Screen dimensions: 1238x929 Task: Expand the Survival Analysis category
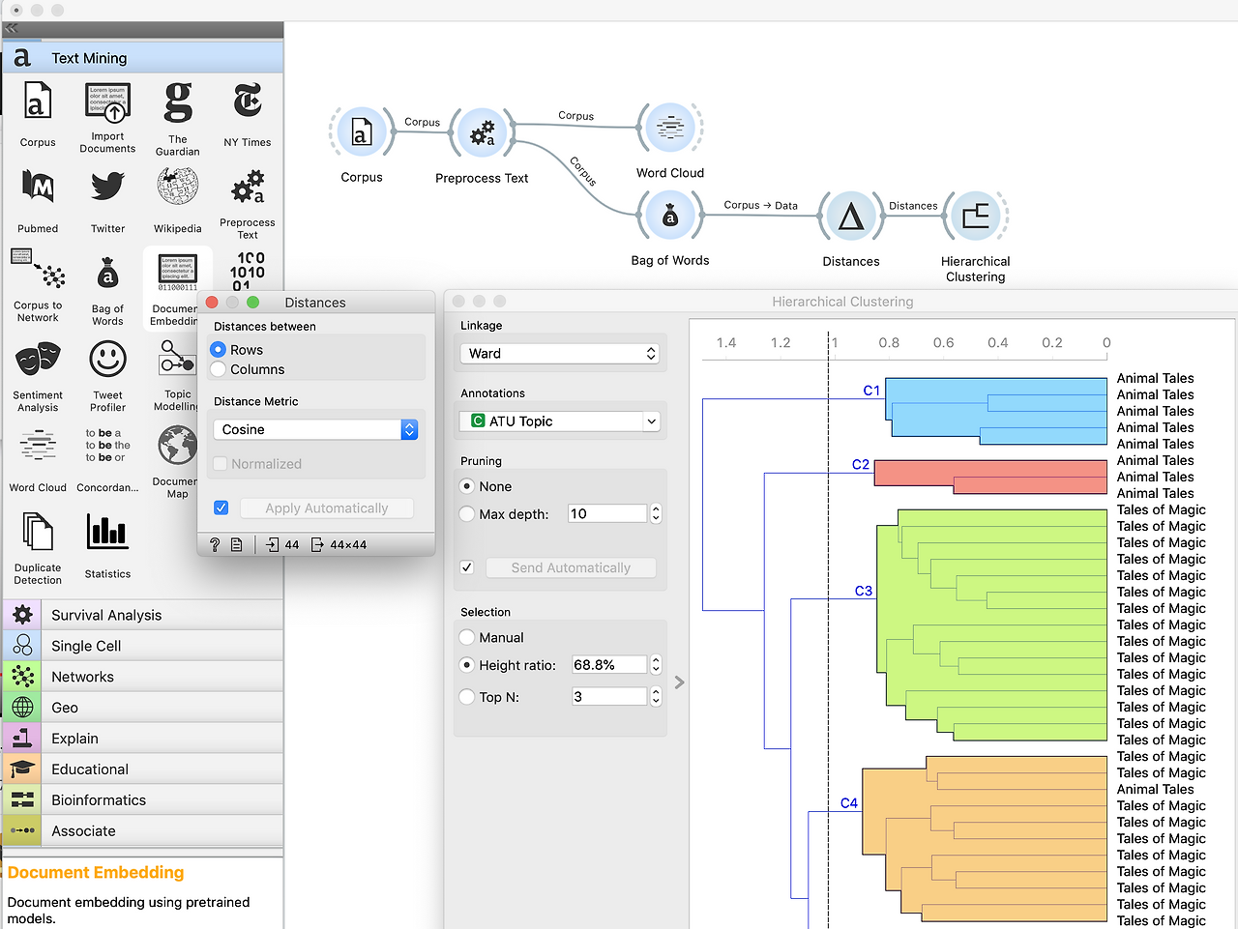click(143, 615)
